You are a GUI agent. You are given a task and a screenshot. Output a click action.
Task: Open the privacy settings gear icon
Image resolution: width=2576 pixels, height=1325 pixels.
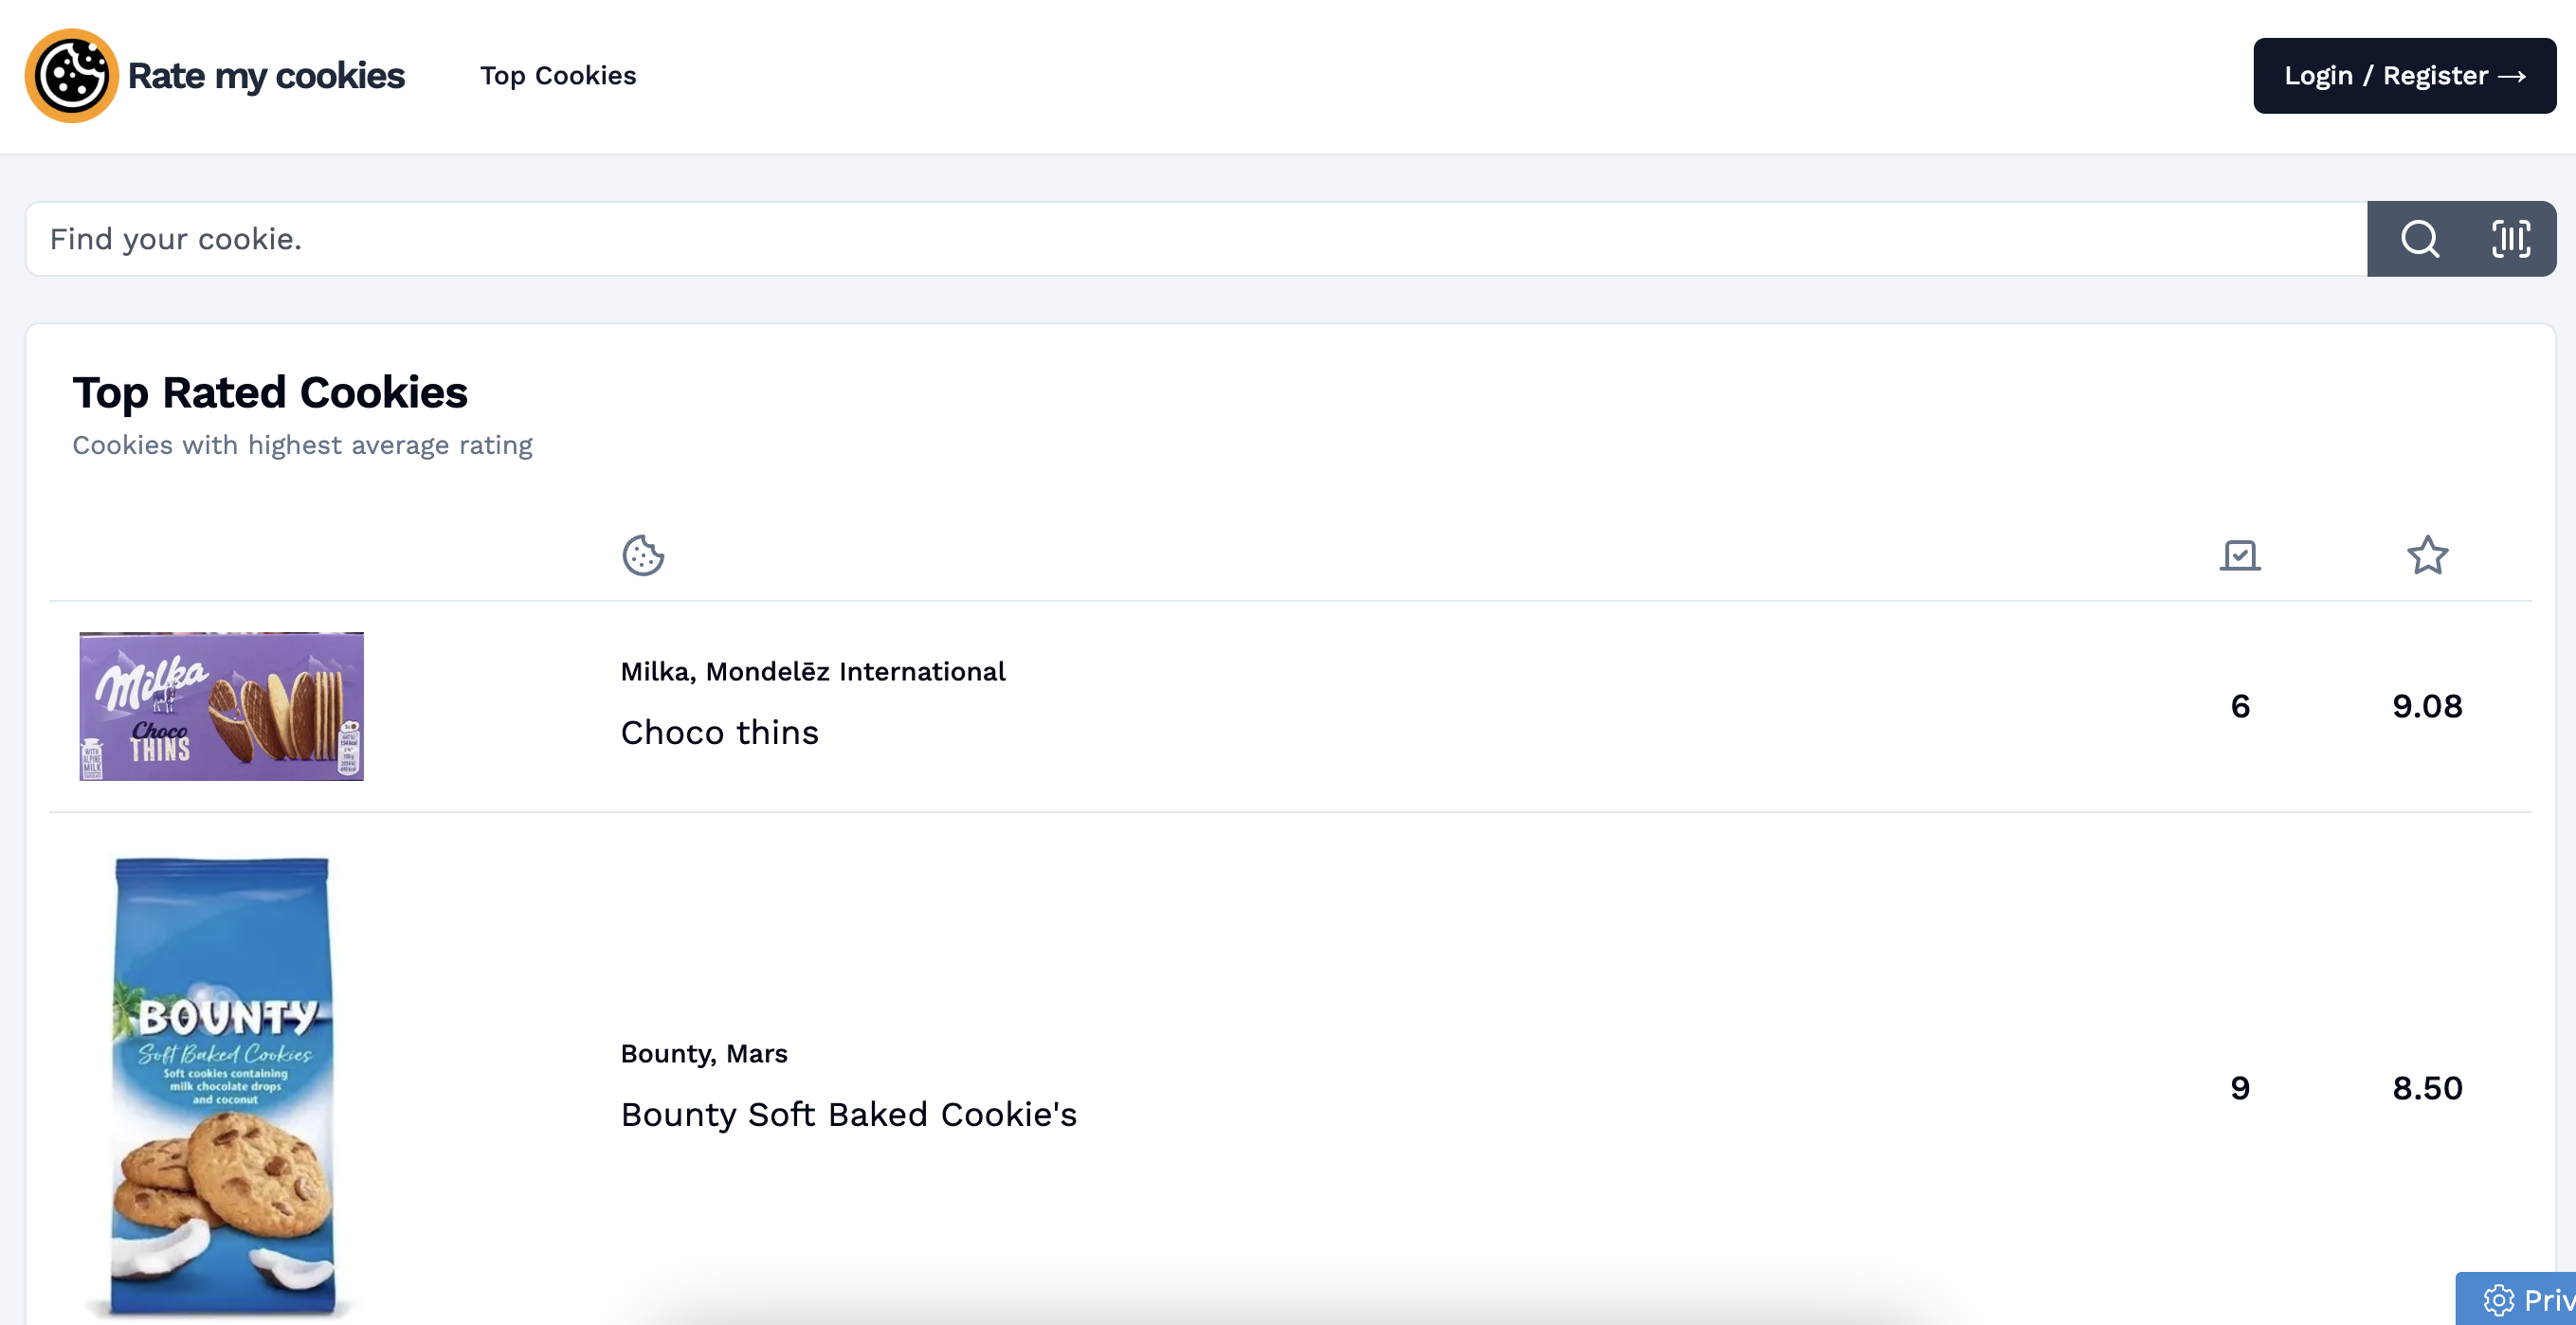2498,1299
